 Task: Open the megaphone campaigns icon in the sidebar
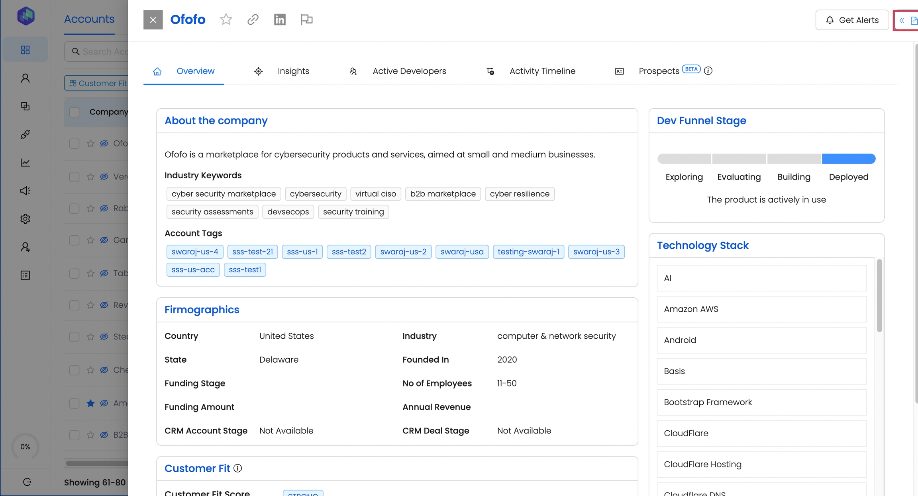point(25,191)
